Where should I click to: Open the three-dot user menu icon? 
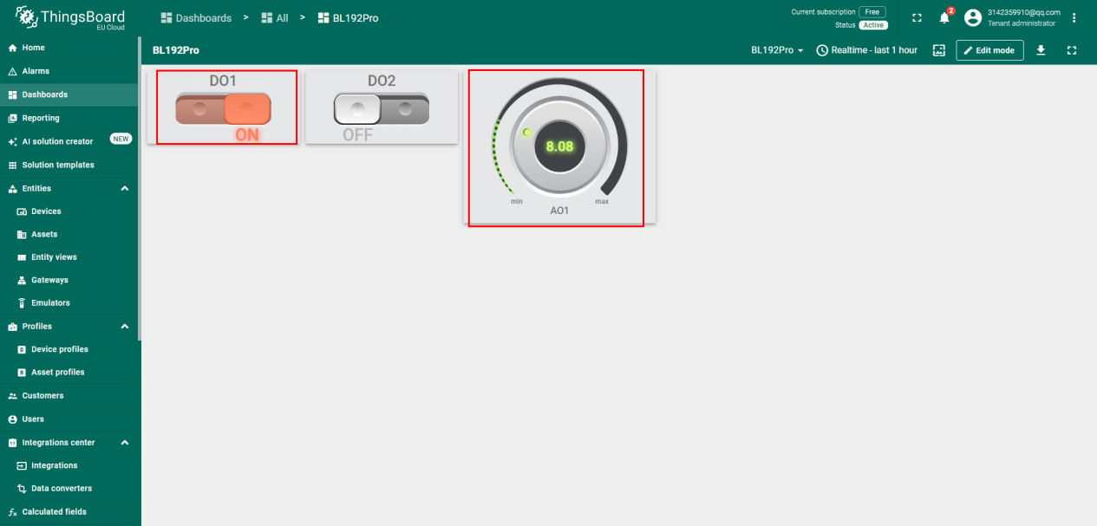click(x=1074, y=18)
